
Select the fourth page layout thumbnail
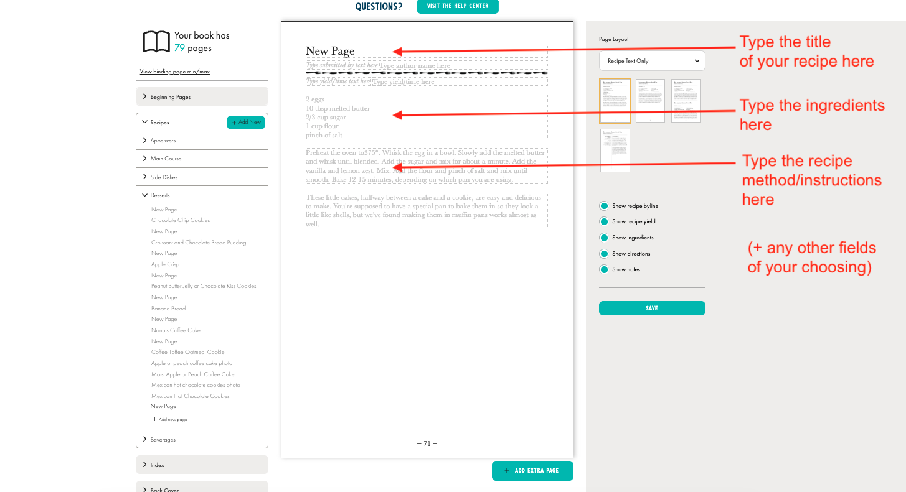[x=615, y=151]
